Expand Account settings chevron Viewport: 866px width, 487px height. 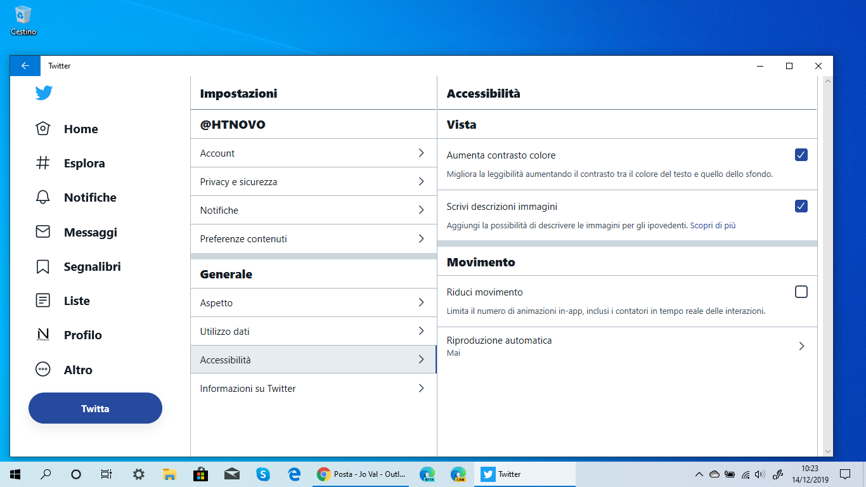point(422,153)
